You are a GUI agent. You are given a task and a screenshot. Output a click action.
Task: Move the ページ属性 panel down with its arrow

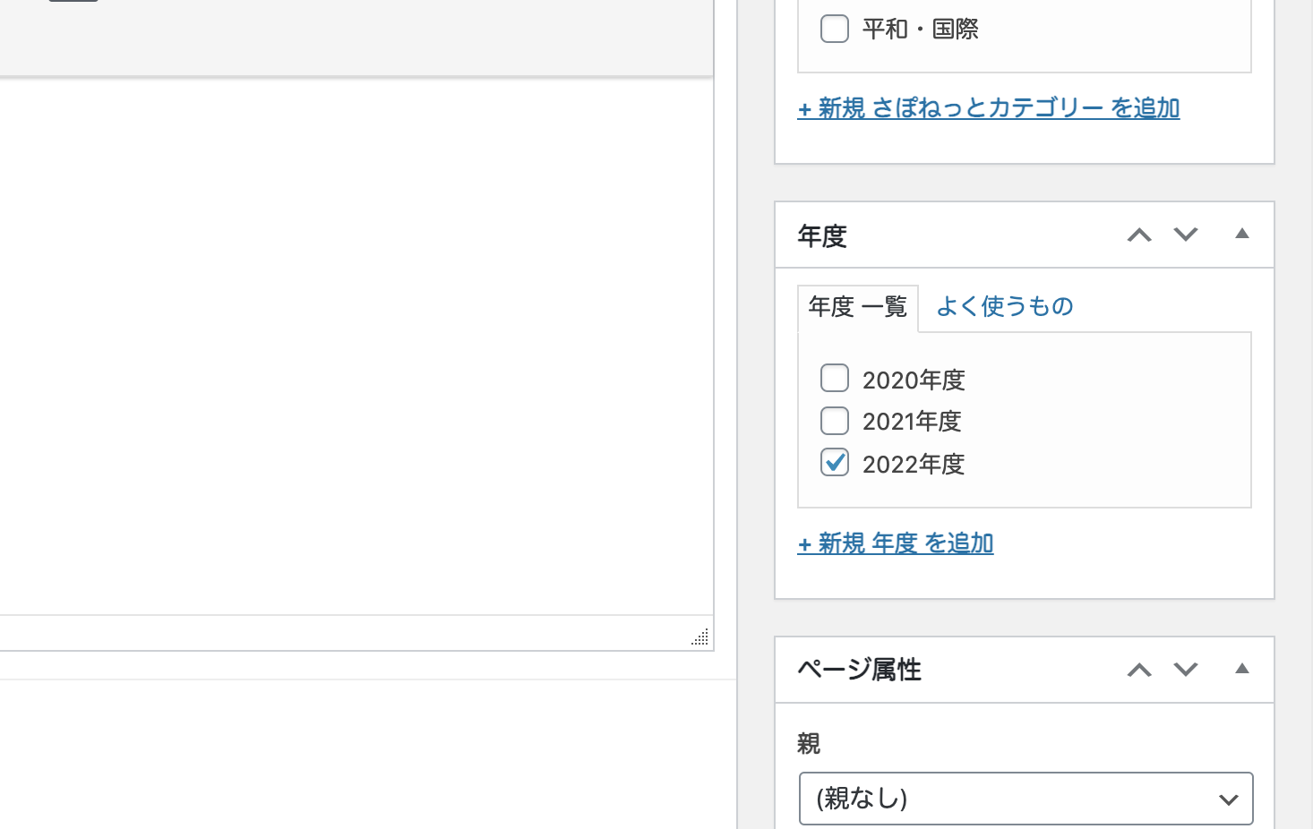1186,671
